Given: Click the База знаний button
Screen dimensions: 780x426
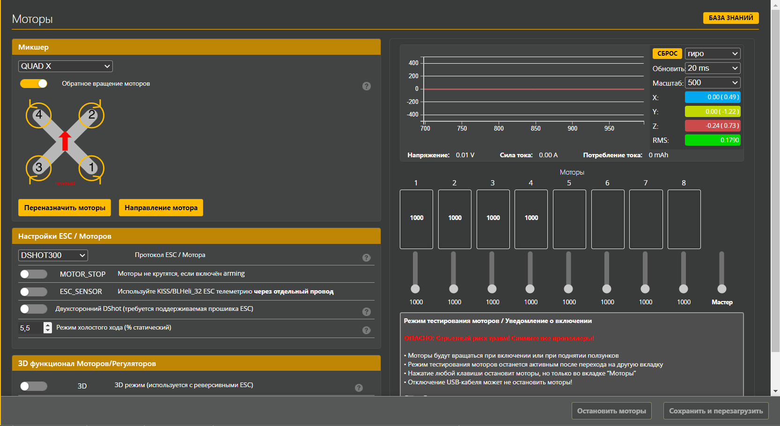Looking at the screenshot, I should pos(730,18).
